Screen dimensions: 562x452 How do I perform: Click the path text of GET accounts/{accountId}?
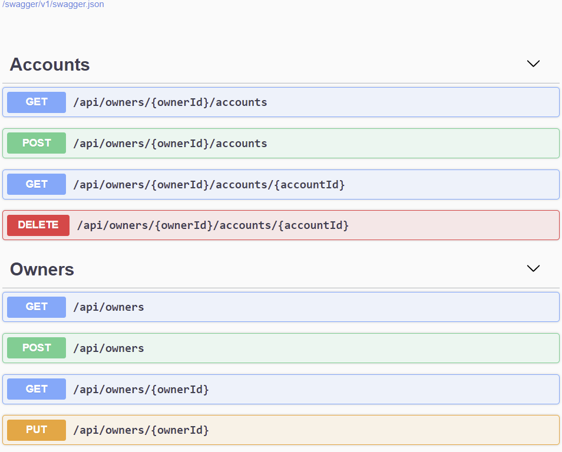(209, 185)
